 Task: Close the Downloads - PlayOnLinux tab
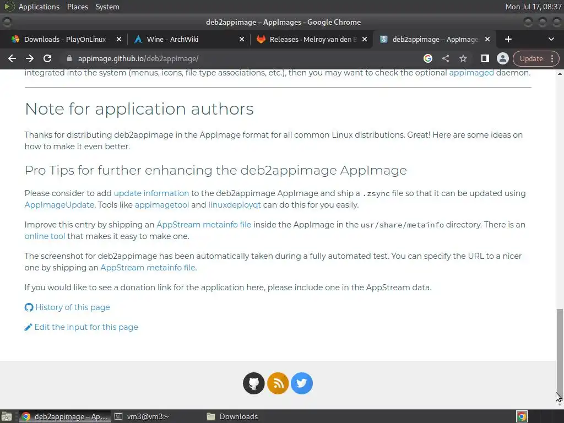119,39
